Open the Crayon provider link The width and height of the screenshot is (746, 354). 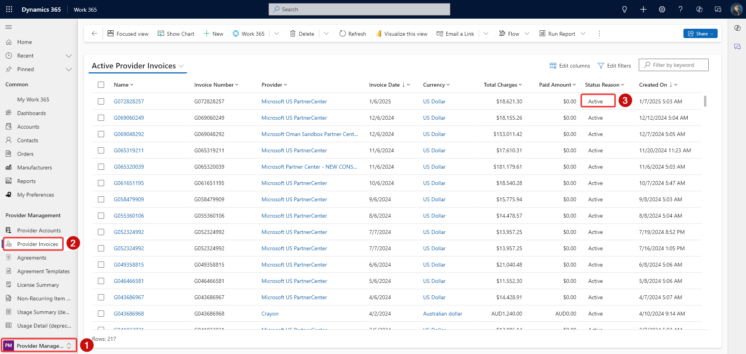click(270, 314)
